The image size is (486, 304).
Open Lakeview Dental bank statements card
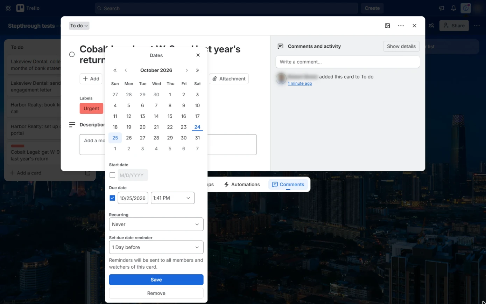click(x=34, y=65)
